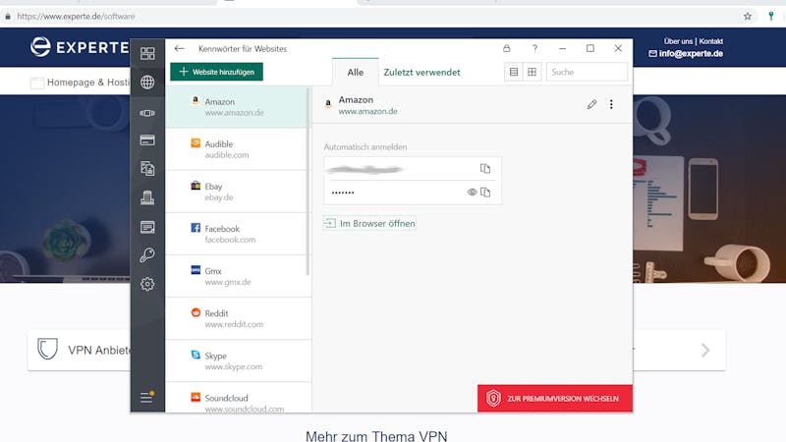
Task: Open Amazon entry three-dot menu
Action: [x=611, y=104]
